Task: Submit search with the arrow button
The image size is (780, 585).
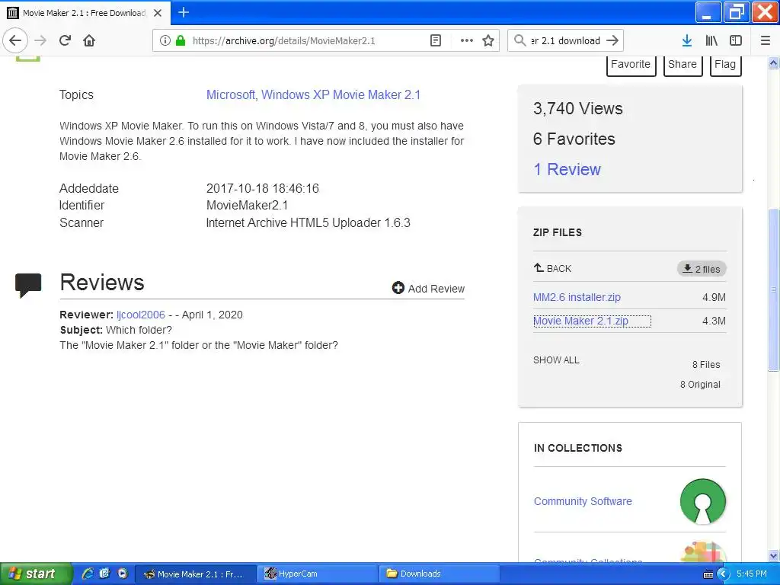Action: 612,40
